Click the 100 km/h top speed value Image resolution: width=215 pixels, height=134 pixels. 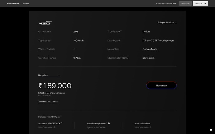(79, 41)
